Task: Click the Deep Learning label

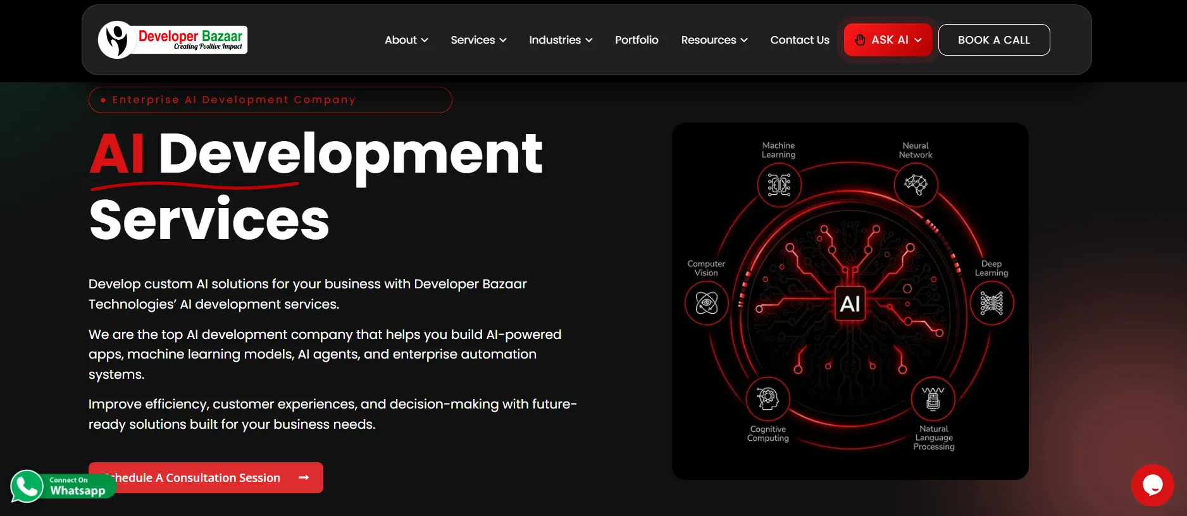Action: pyautogui.click(x=991, y=268)
